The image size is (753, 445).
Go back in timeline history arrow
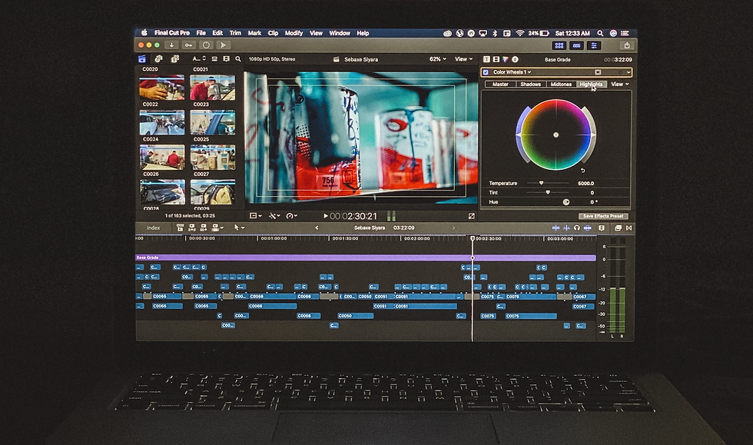(x=317, y=227)
